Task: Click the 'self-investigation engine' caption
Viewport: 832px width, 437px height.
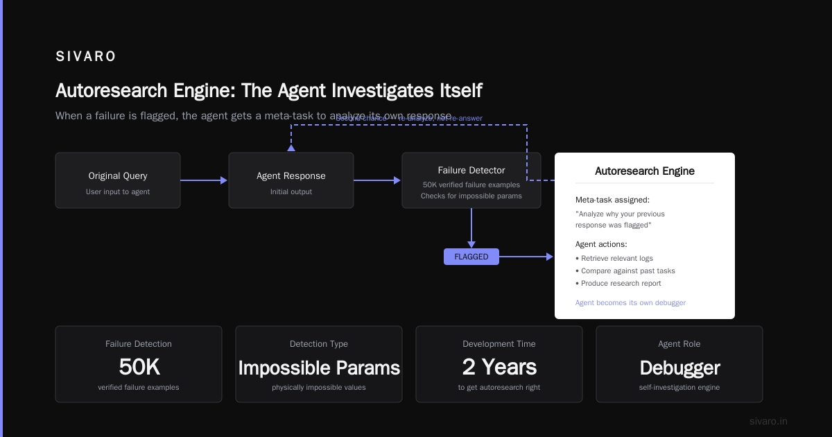Action: tap(679, 387)
